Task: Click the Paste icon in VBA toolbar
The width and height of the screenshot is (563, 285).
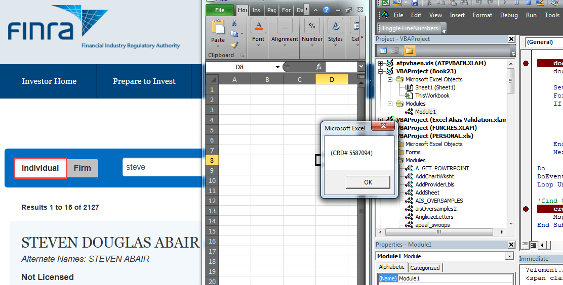Action: pos(453,3)
